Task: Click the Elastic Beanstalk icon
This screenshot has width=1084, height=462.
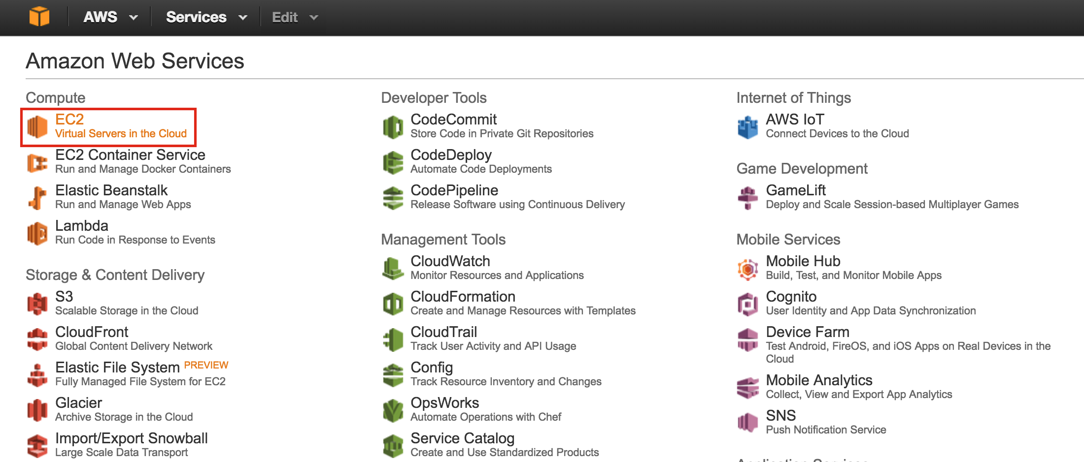Action: point(37,198)
